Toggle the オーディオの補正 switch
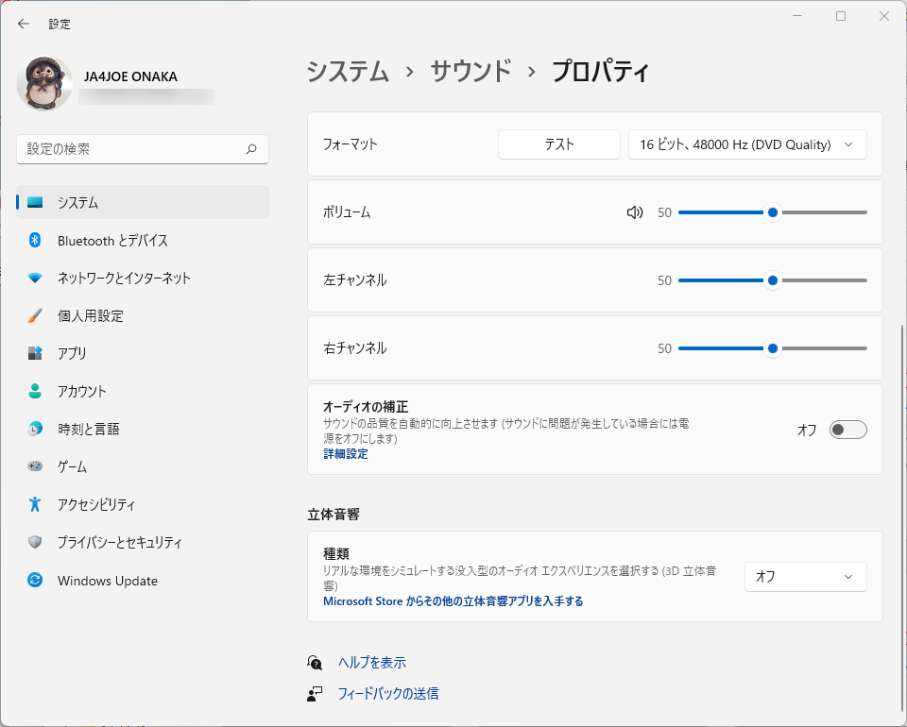 (847, 431)
